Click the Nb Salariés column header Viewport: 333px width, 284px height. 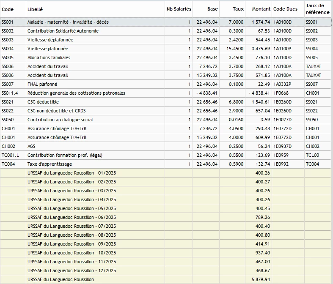point(179,9)
